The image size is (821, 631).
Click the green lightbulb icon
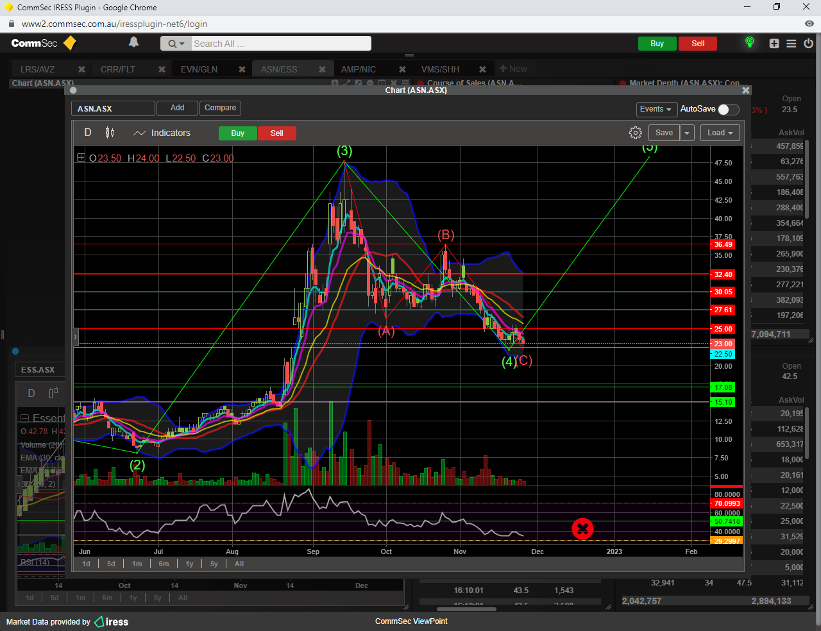[749, 43]
